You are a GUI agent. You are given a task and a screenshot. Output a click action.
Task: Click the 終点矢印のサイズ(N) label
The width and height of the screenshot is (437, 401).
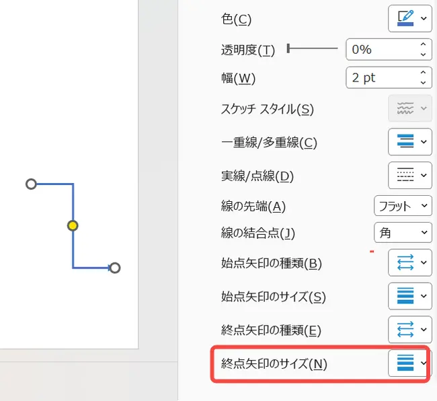click(274, 364)
